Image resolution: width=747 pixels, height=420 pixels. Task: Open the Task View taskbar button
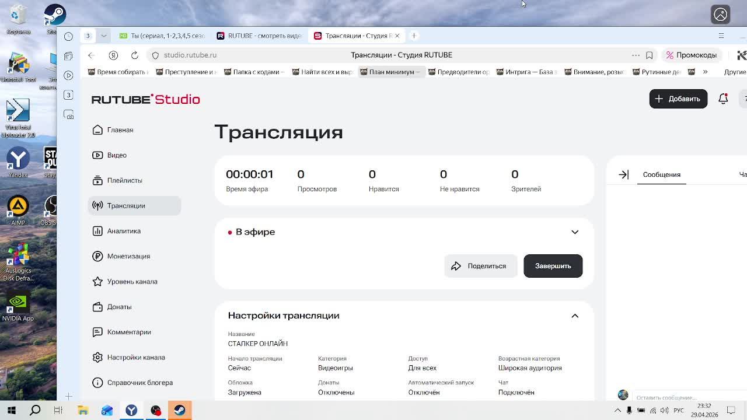click(58, 410)
